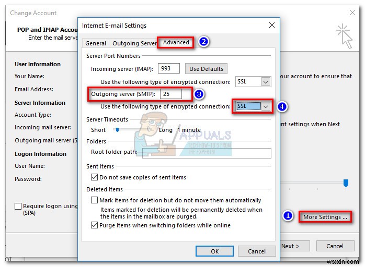The width and height of the screenshot is (365, 267).
Task: Switch to the Advanced tab
Action: (x=176, y=42)
